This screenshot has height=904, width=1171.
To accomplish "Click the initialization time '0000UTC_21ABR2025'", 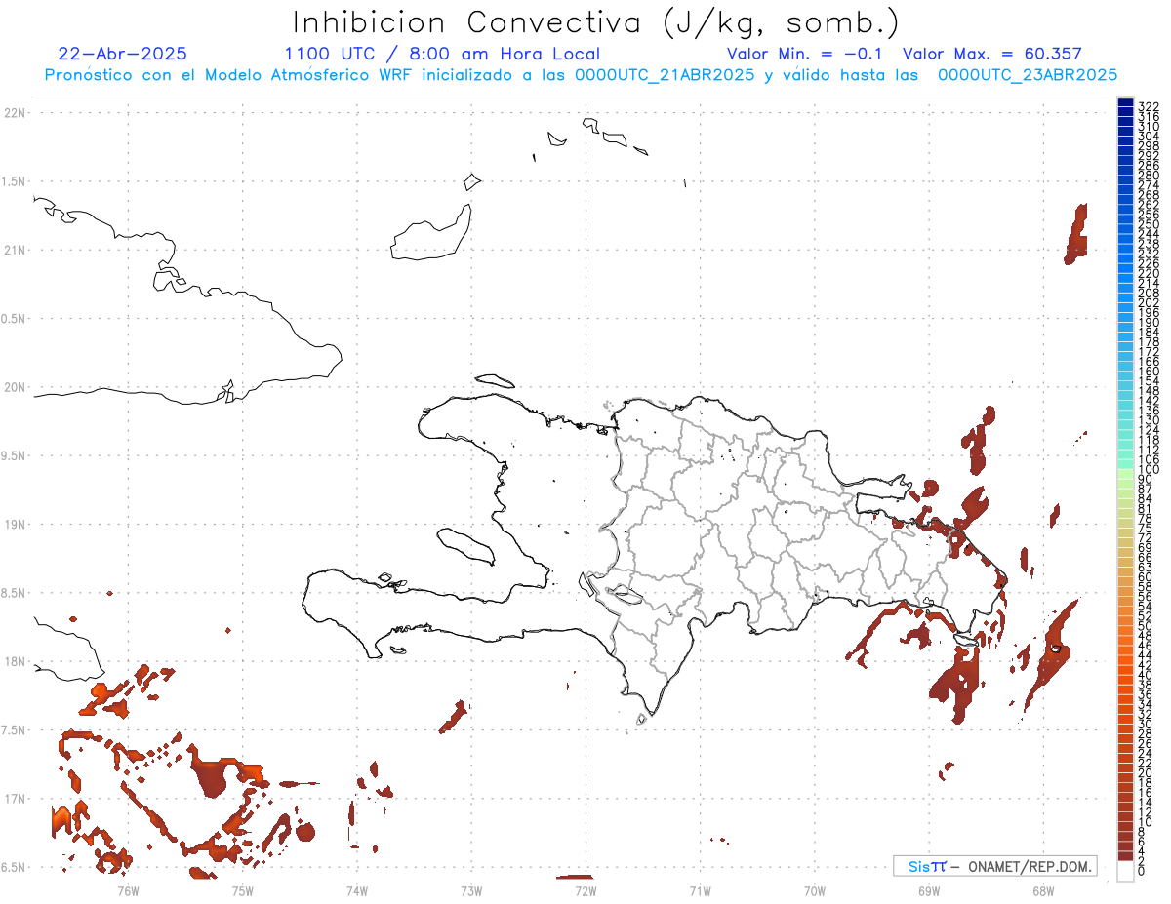I will pyautogui.click(x=664, y=75).
